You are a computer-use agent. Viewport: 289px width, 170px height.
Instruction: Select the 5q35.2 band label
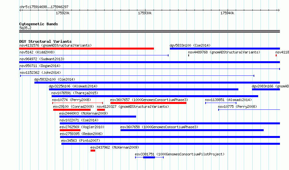coord(25,28)
